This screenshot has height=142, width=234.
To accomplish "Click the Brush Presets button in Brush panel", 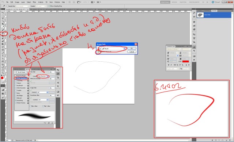I will pos(22,72).
